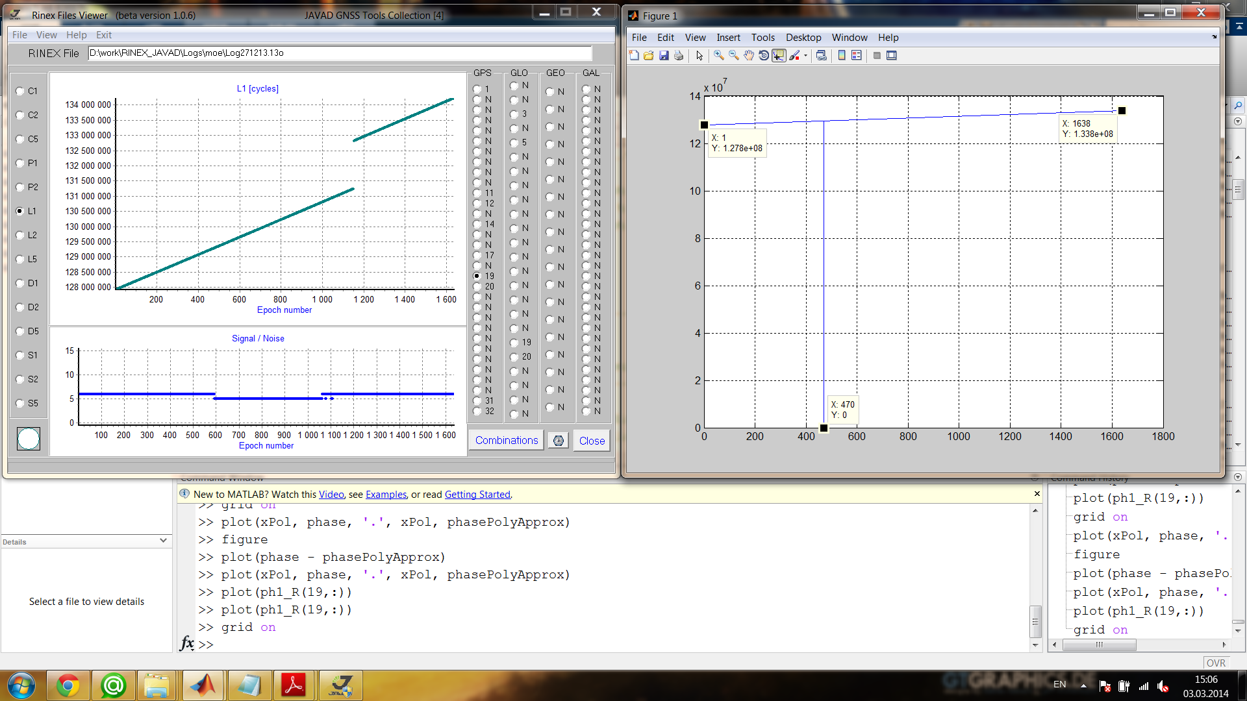Image resolution: width=1247 pixels, height=701 pixels.
Task: Click the RINEX File path field
Action: (340, 53)
